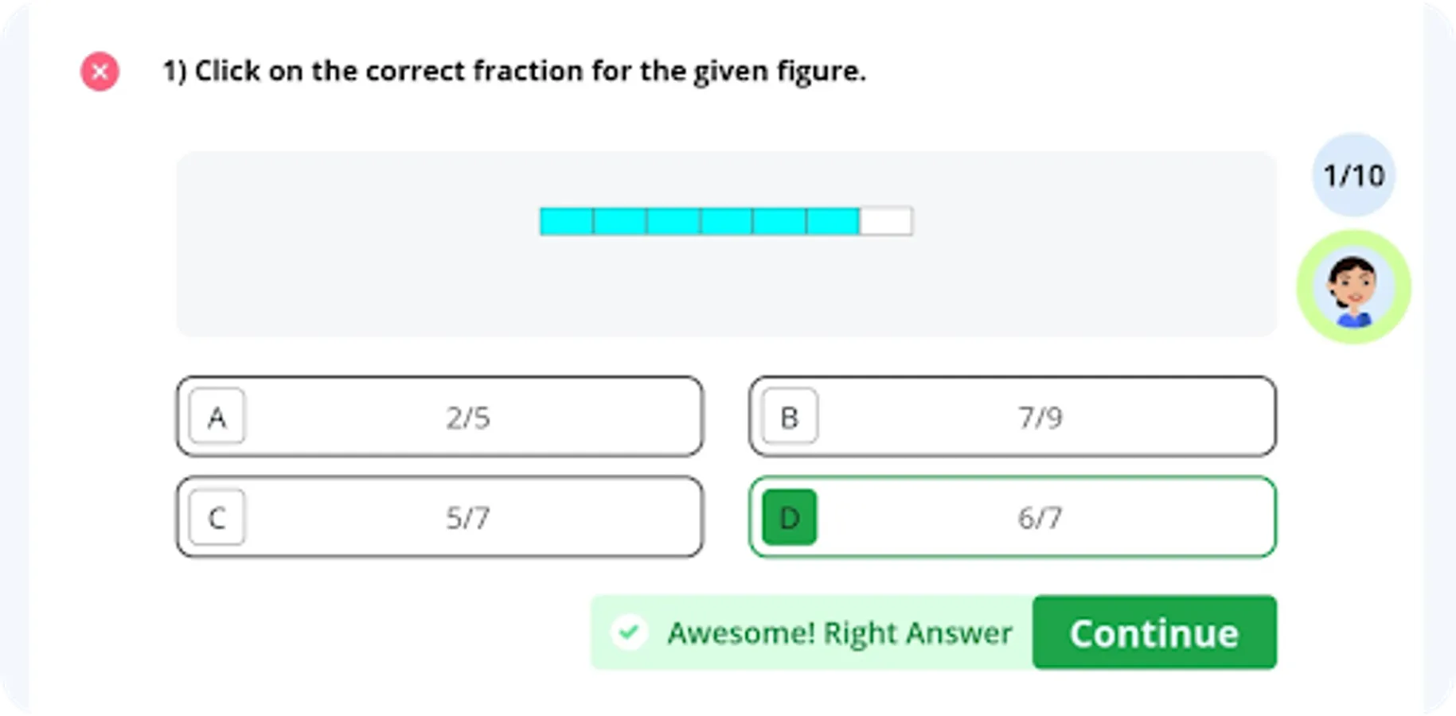
Task: Click the 1/10 progress counter
Action: click(1353, 175)
